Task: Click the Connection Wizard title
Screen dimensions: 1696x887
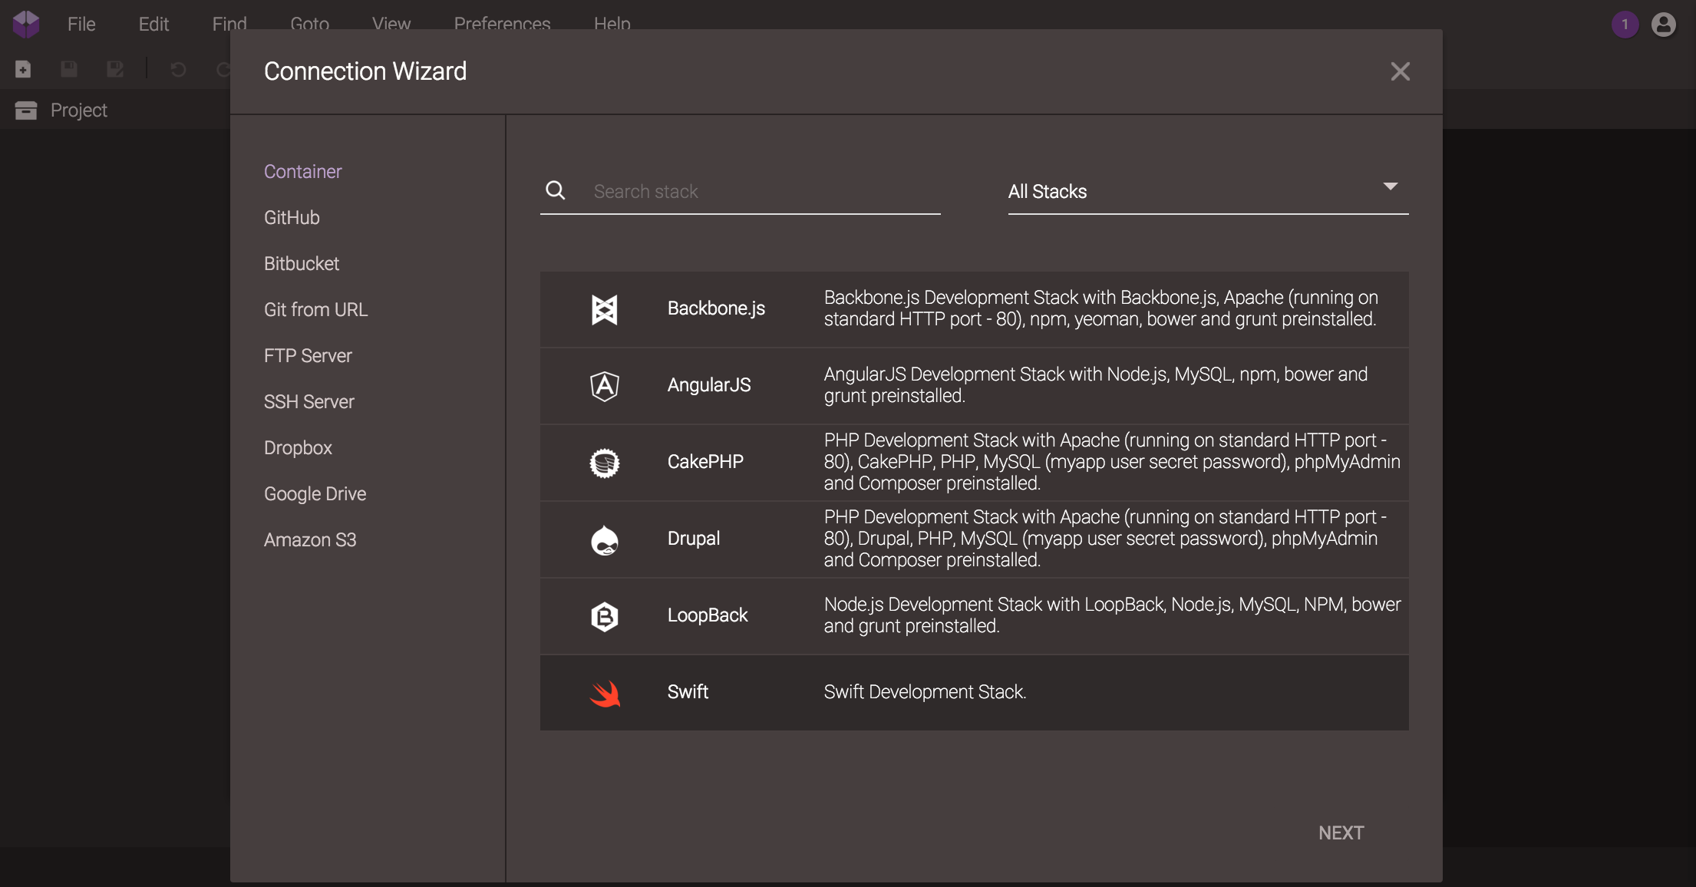Action: click(365, 71)
